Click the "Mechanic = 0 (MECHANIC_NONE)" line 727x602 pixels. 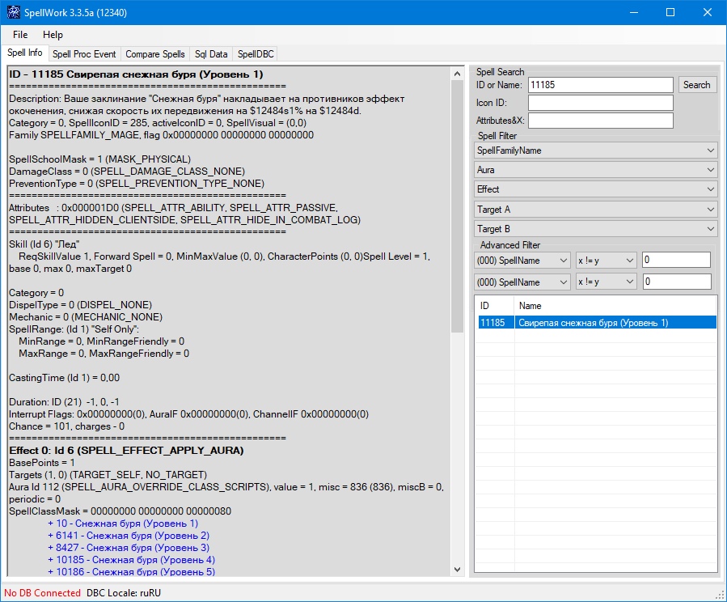(x=86, y=316)
